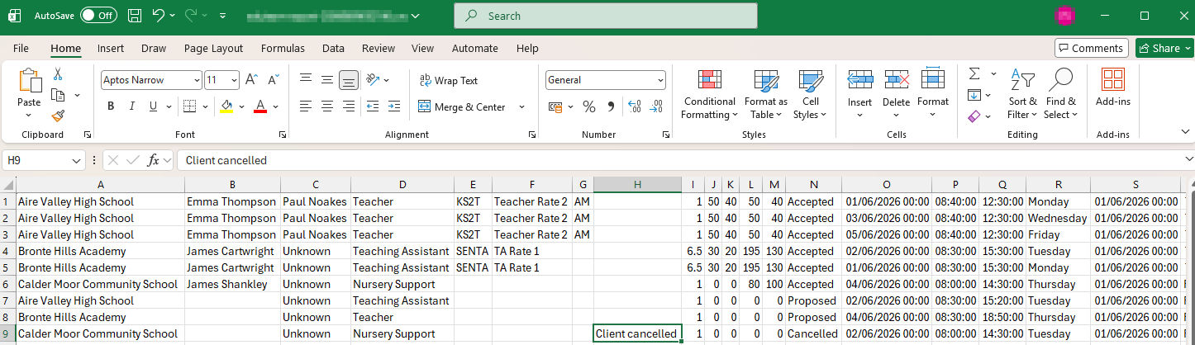Open the Page Layout tab

[x=213, y=48]
